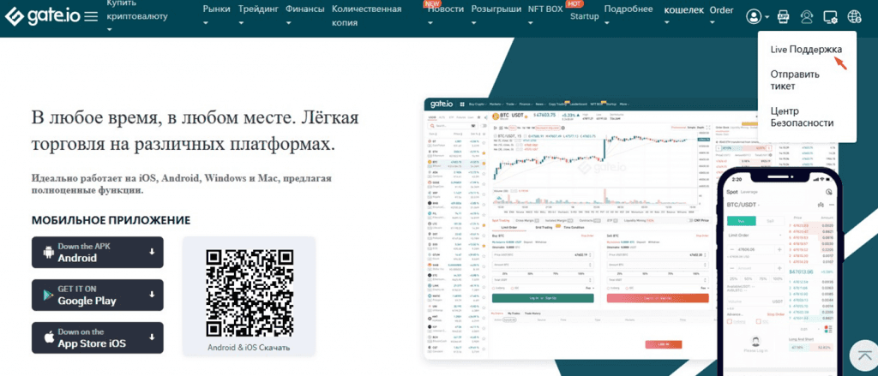Click the headline В любое время, в любом месте

[x=195, y=131]
